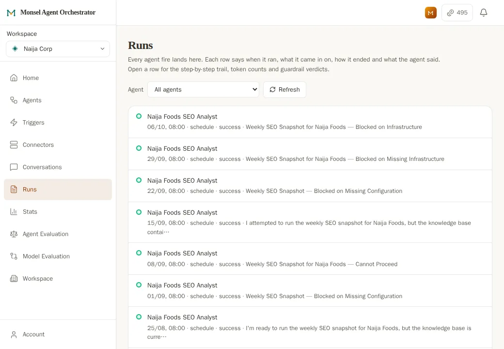Click status circle of 25/08 run
This screenshot has height=349, width=504.
click(139, 317)
